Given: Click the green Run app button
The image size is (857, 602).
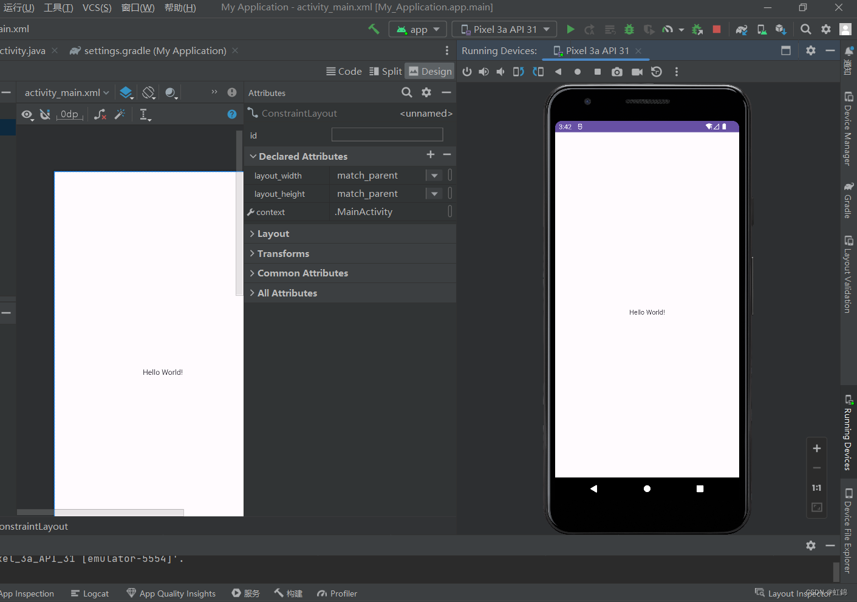Looking at the screenshot, I should pos(570,29).
